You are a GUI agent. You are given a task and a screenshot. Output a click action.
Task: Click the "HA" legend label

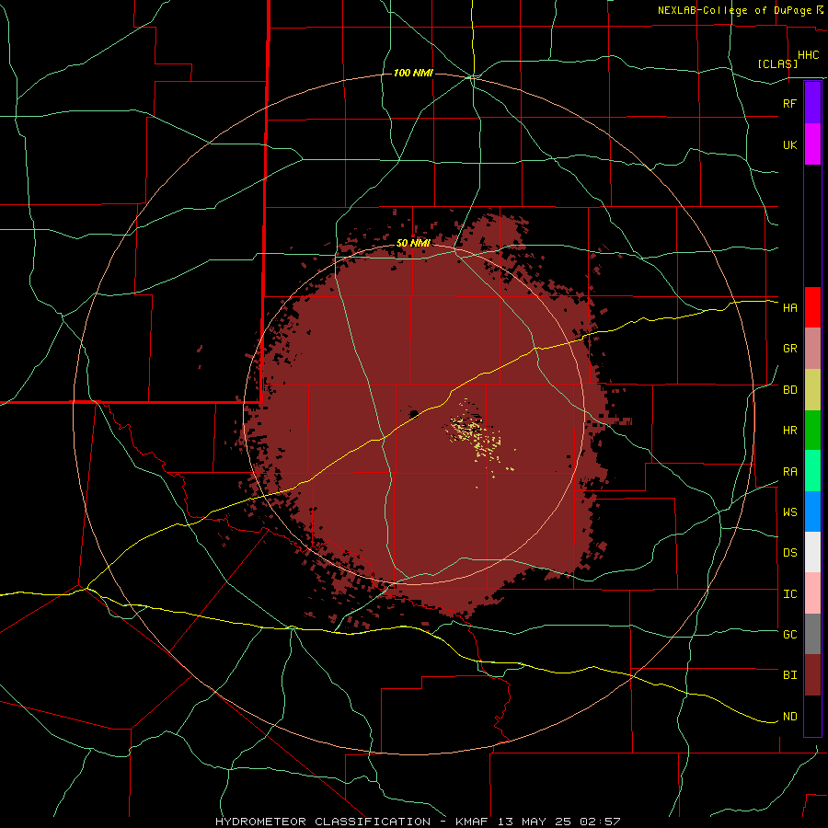tap(789, 308)
